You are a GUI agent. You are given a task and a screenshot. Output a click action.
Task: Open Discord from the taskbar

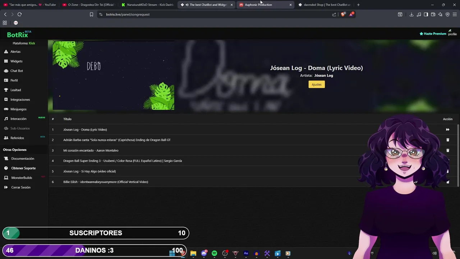204,253
